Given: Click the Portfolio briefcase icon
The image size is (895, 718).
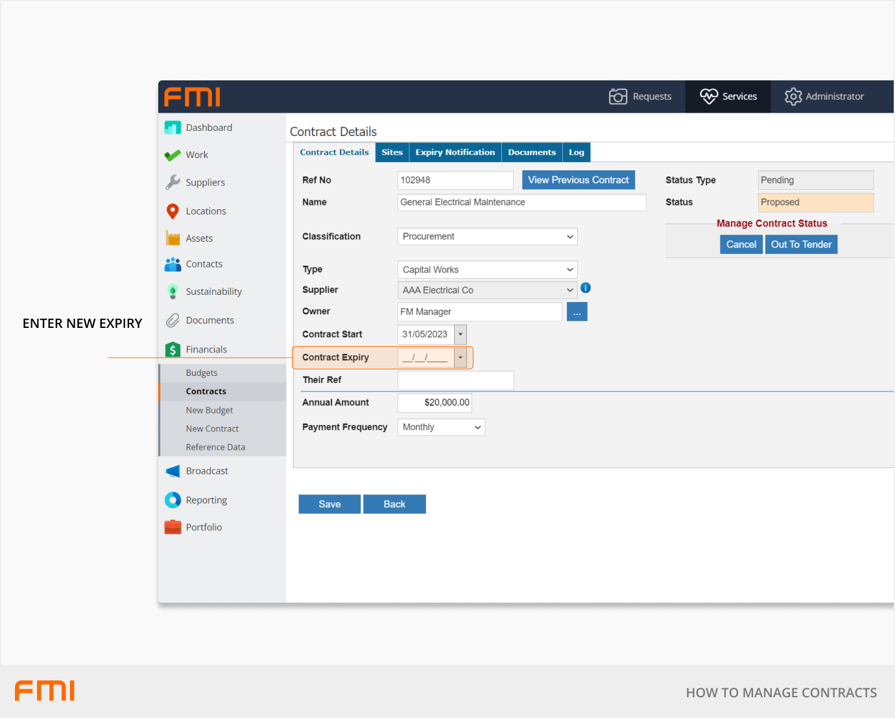Looking at the screenshot, I should click(x=173, y=527).
